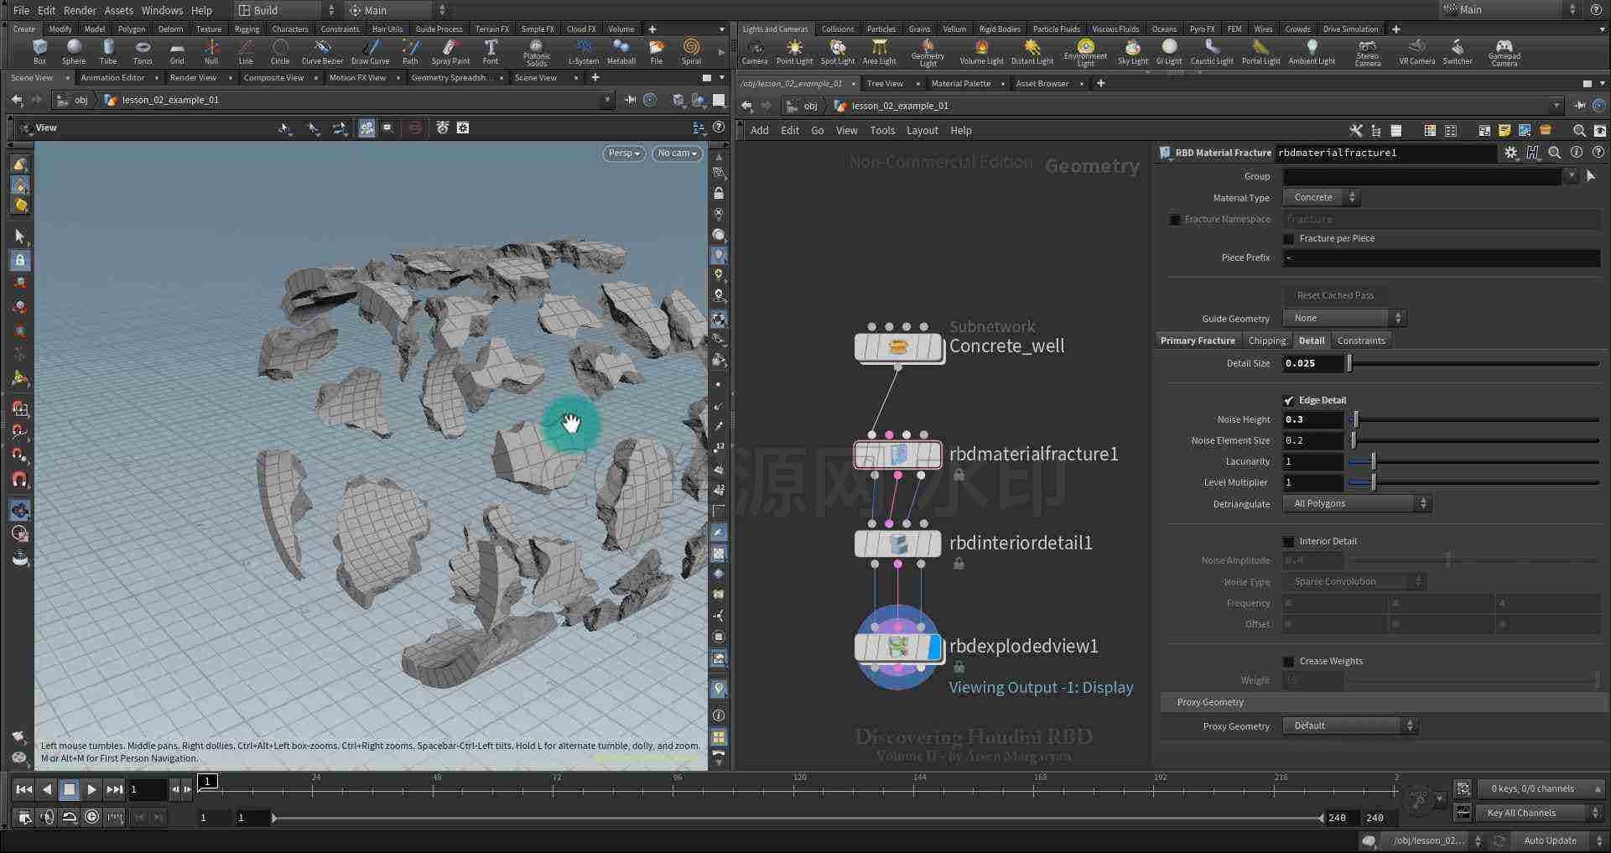Open the Guide Geometry dropdown
The width and height of the screenshot is (1611, 853).
[x=1344, y=318]
